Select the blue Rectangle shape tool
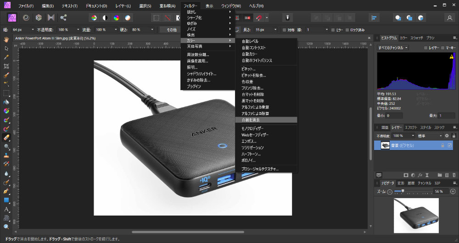This screenshot has width=459, height=243. 6,200
